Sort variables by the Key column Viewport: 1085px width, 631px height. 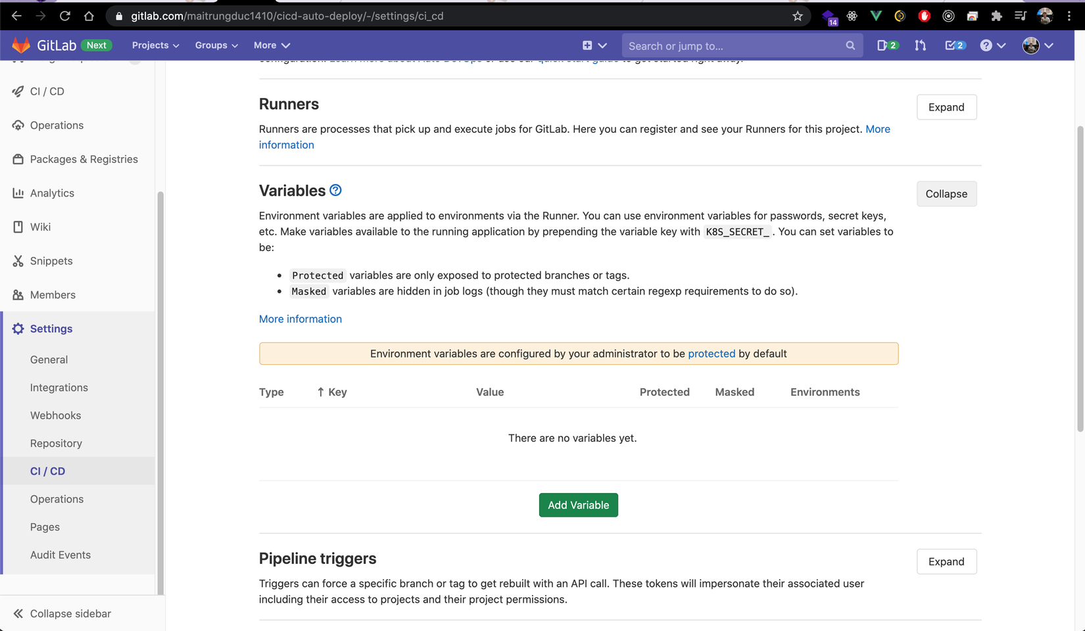[332, 392]
